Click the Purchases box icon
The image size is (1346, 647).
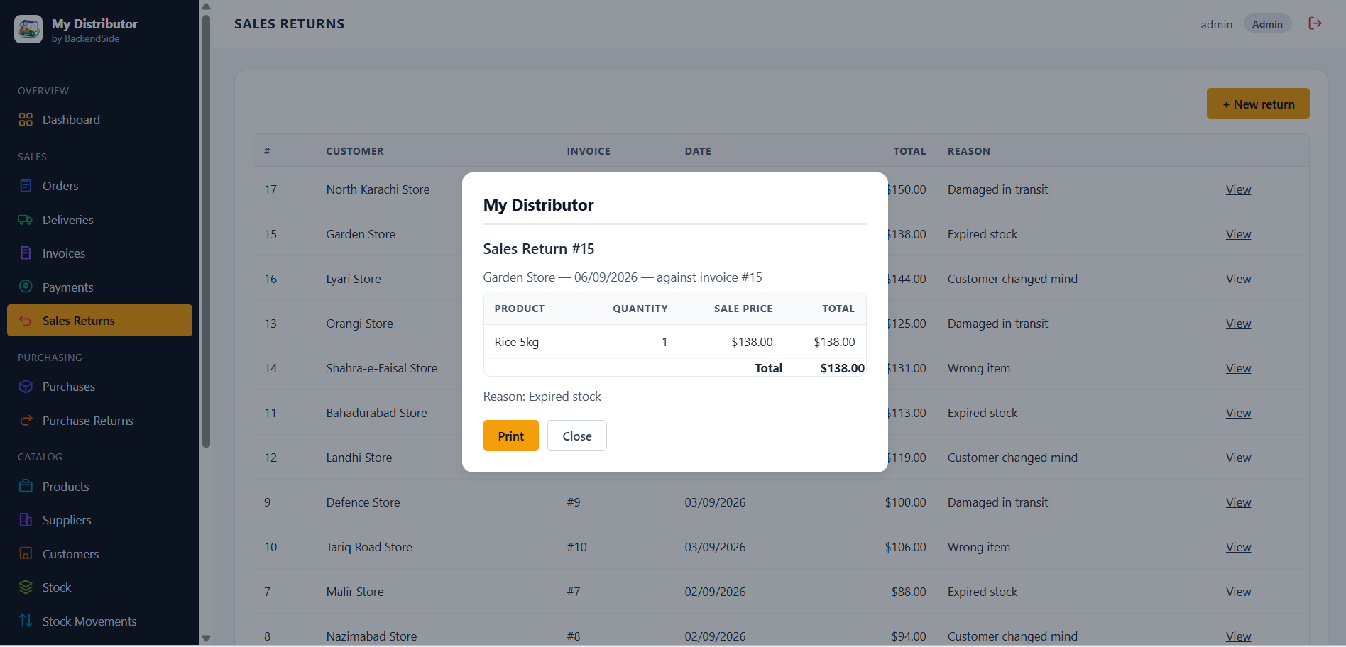(x=26, y=387)
